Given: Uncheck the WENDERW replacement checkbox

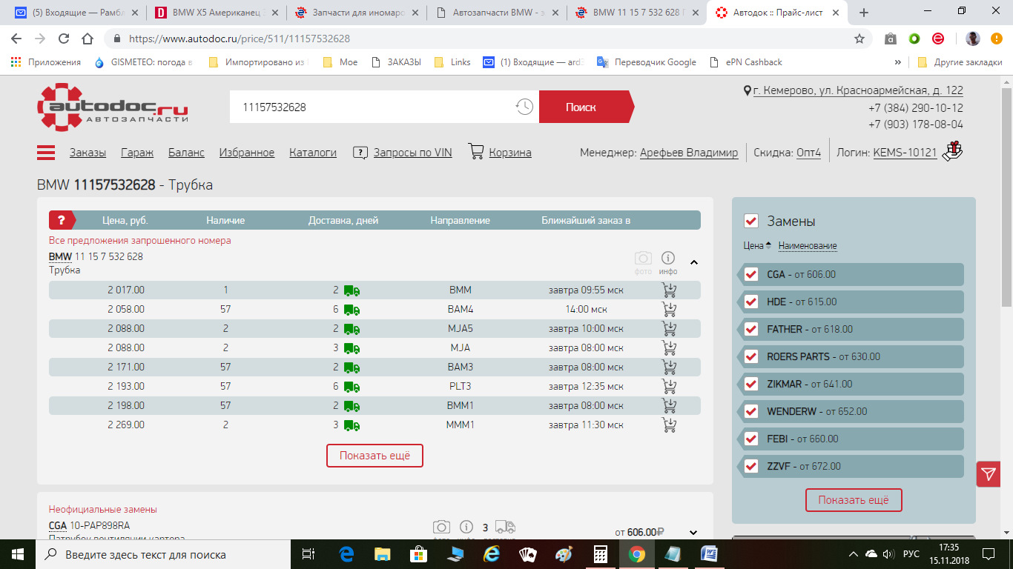Looking at the screenshot, I should [x=751, y=411].
